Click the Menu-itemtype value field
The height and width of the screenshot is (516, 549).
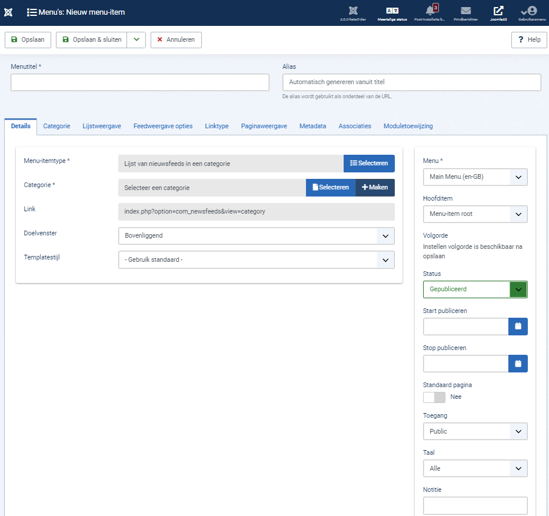point(231,164)
